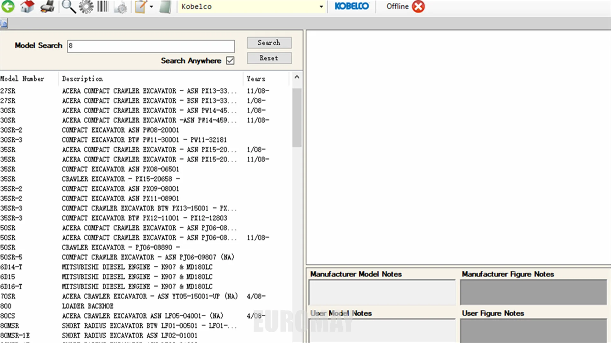Image resolution: width=611 pixels, height=343 pixels.
Task: Select the 80CS Acera Crawler Excavator row
Action: pos(146,316)
